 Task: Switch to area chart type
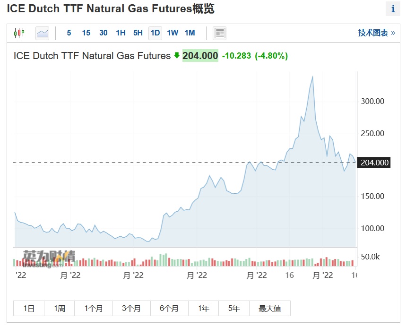(x=43, y=33)
